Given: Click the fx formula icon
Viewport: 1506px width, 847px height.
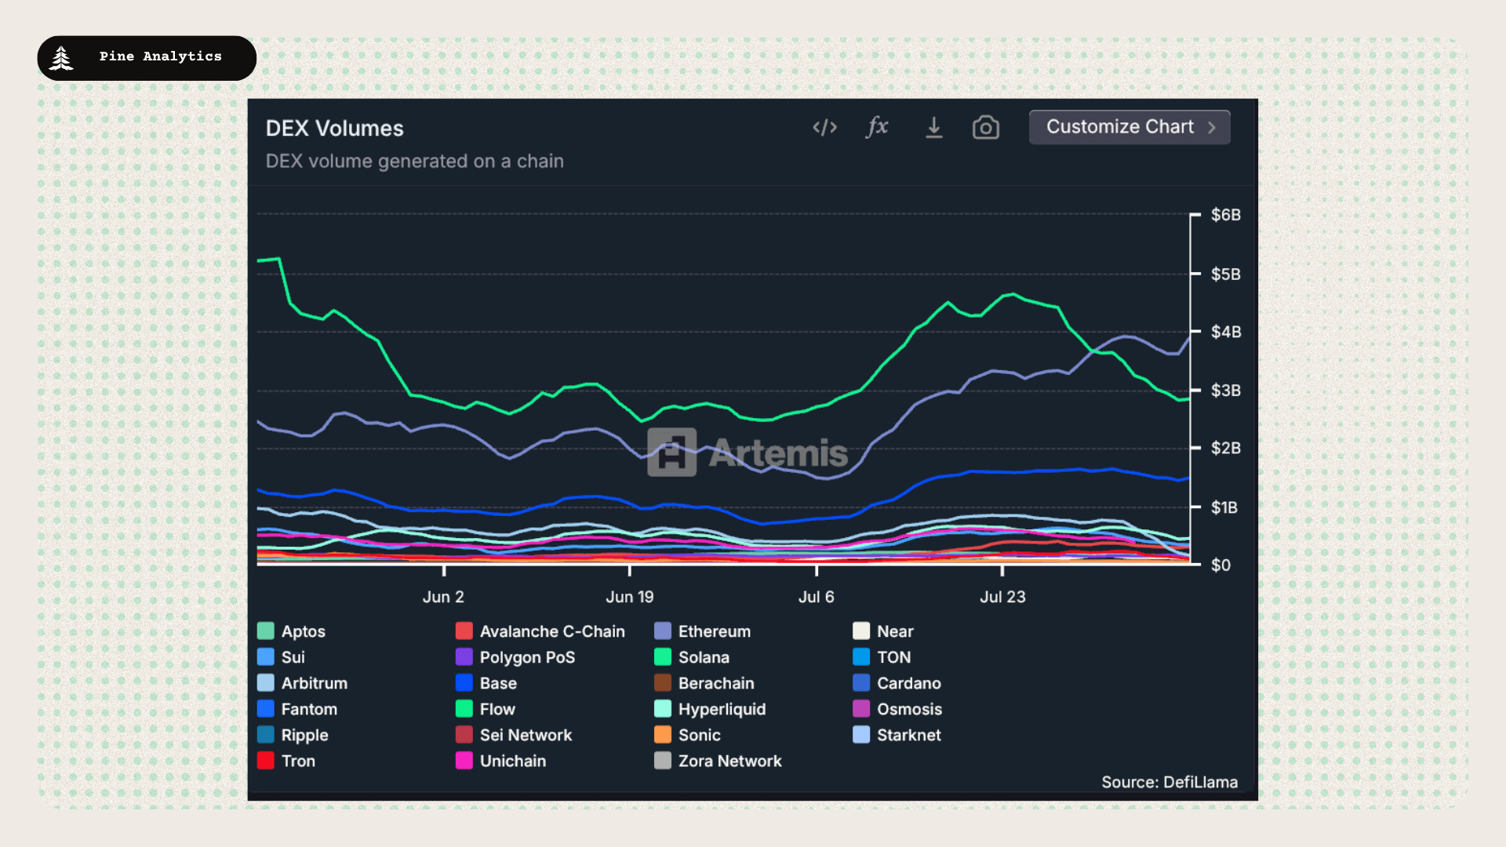Looking at the screenshot, I should [x=877, y=126].
